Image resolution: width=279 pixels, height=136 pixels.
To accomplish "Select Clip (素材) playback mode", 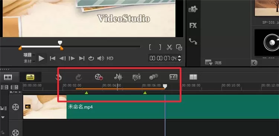I will click(28, 61).
